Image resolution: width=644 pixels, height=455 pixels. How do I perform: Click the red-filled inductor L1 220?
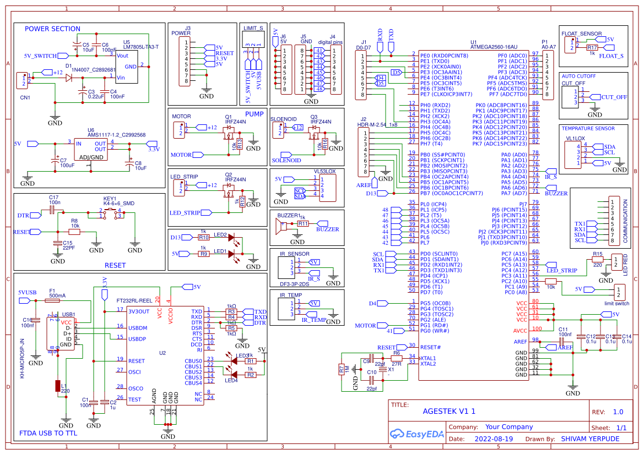58,385
